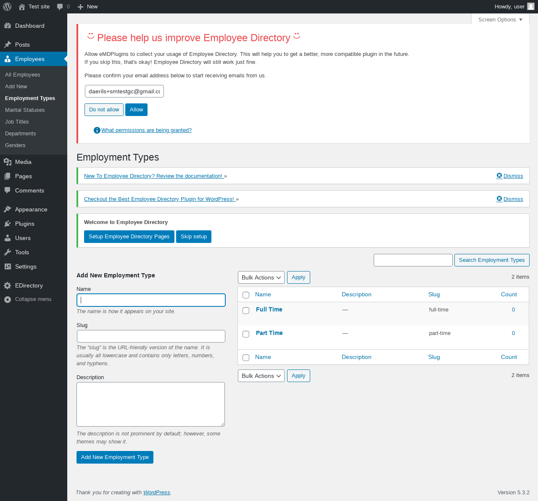Focus the email address input field
Image resolution: width=538 pixels, height=501 pixels.
(x=124, y=91)
